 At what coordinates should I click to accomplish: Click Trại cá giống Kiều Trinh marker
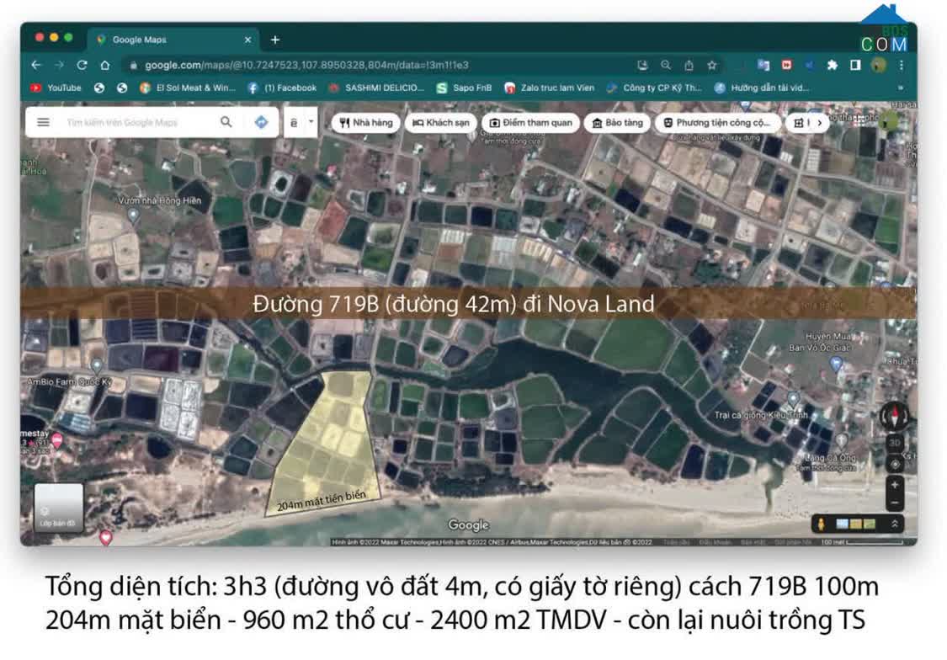(793, 398)
